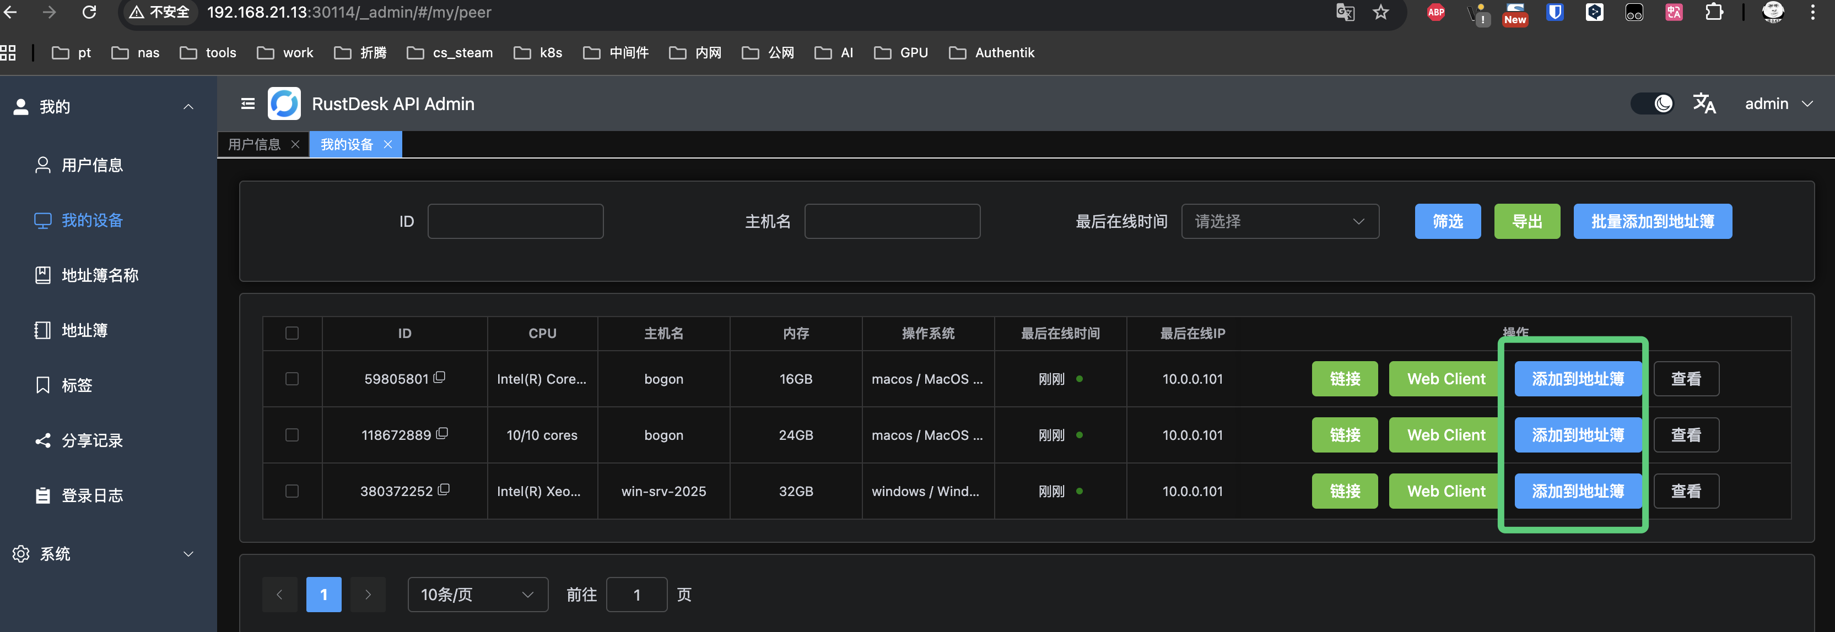
Task: Check the select-all checkbox in table header
Action: (293, 333)
